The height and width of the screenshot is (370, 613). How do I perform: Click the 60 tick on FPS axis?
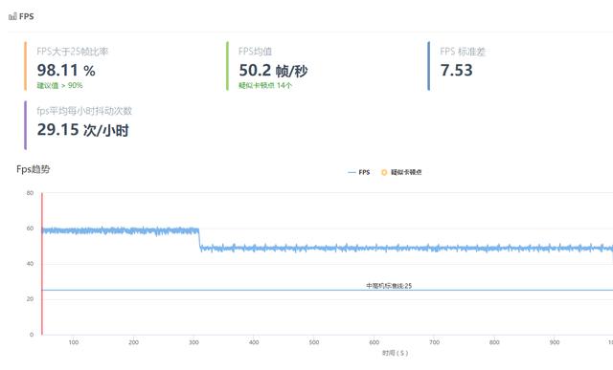[x=30, y=229]
